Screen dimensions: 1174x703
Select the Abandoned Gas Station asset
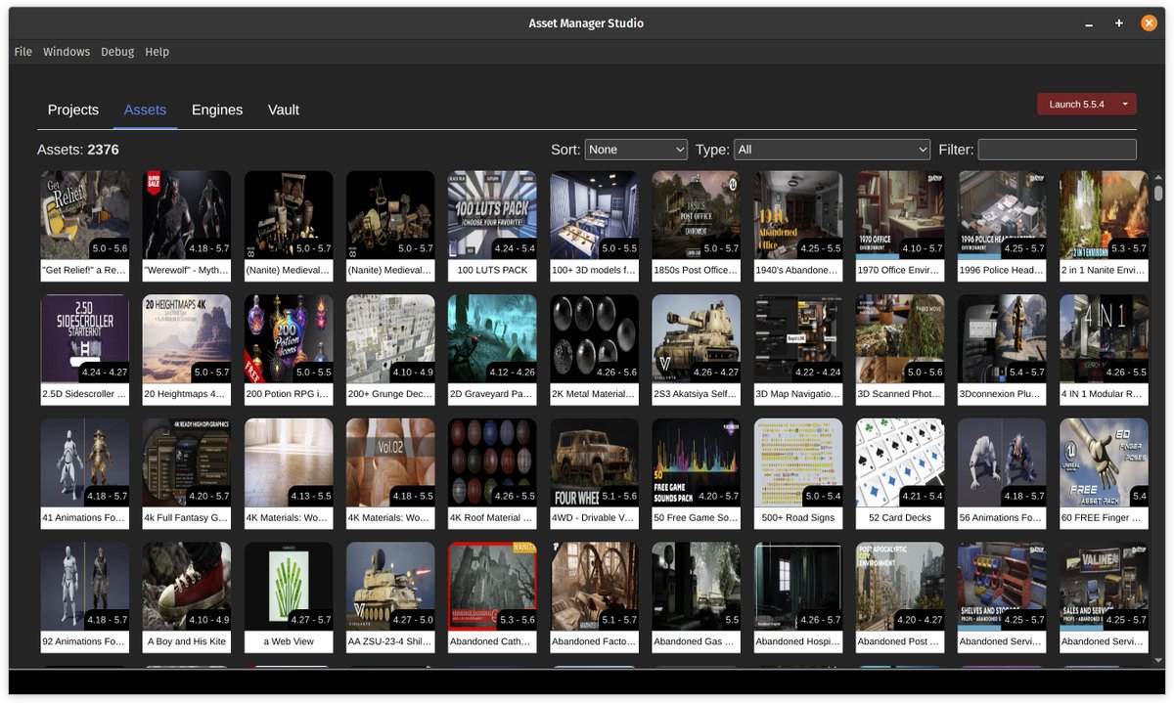click(x=696, y=598)
